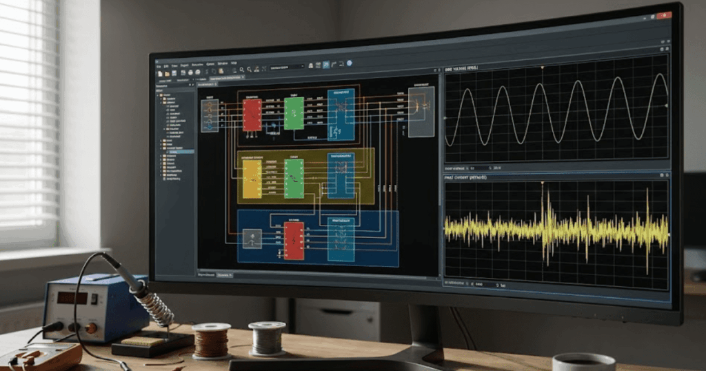Select the yellow chip block in middle group
The width and height of the screenshot is (706, 371).
(252, 178)
